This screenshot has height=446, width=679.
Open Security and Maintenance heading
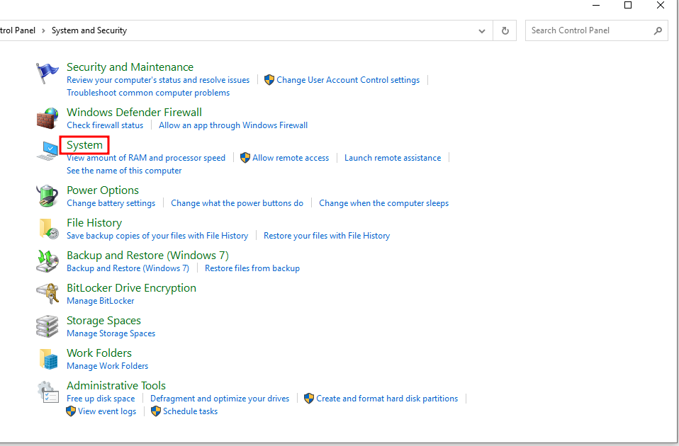[x=130, y=67]
